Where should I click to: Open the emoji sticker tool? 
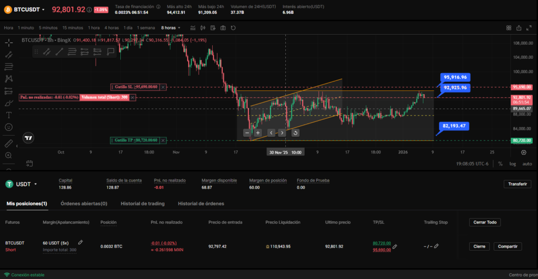point(8,127)
